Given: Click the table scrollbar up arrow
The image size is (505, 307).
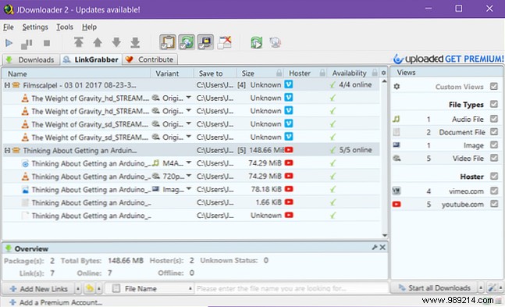Looking at the screenshot, I should pos(384,81).
